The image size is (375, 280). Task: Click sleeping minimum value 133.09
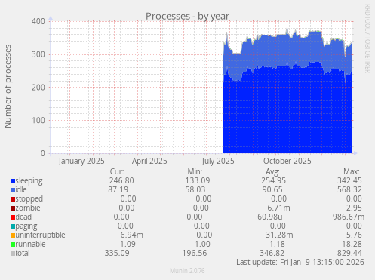[x=198, y=180]
